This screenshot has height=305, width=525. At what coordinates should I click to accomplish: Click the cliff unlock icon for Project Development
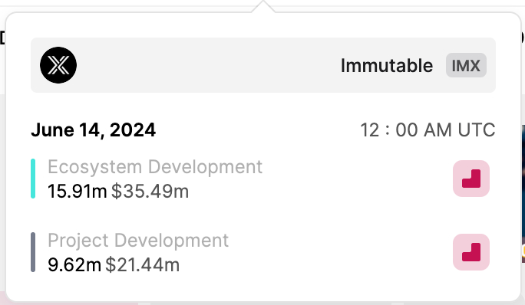[x=471, y=252]
